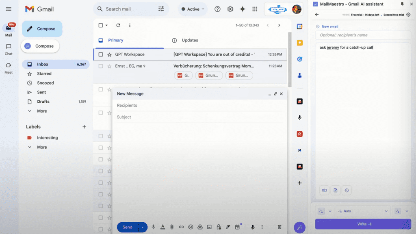Click the attach files paperclip icon
The width and height of the screenshot is (416, 234).
click(x=172, y=227)
